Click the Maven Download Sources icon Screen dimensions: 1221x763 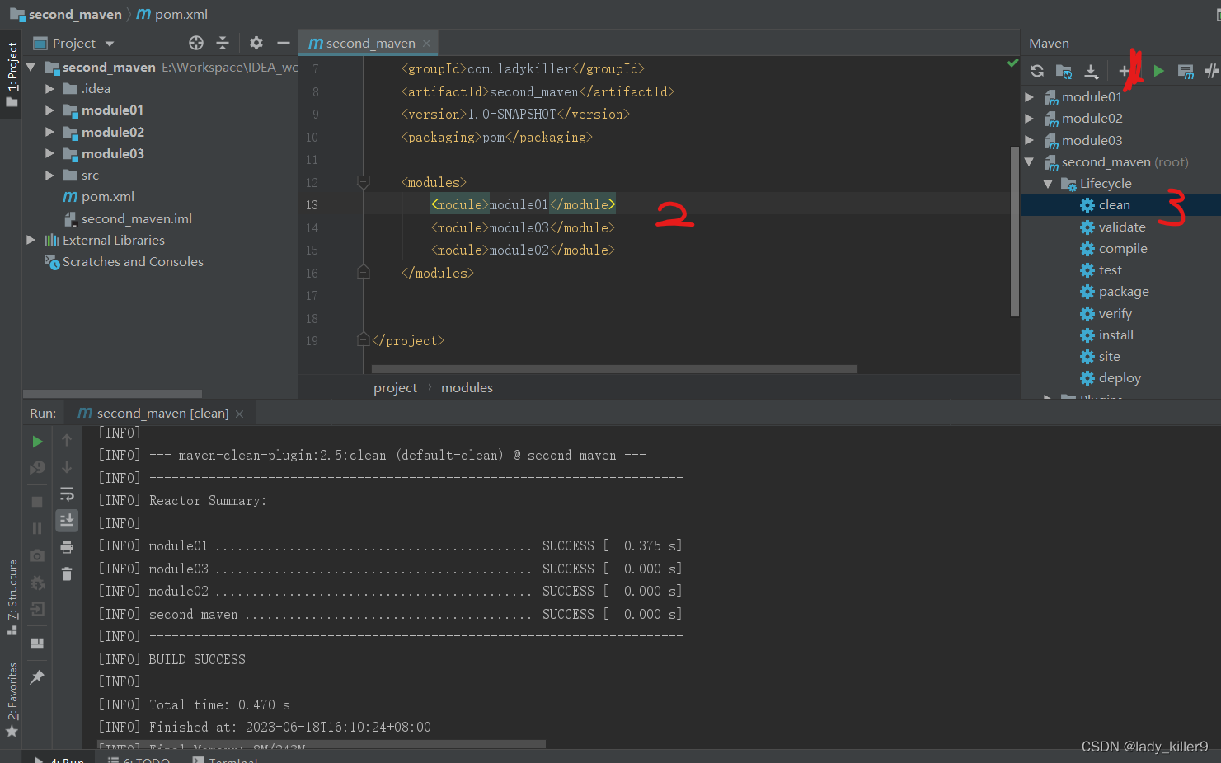tap(1092, 72)
